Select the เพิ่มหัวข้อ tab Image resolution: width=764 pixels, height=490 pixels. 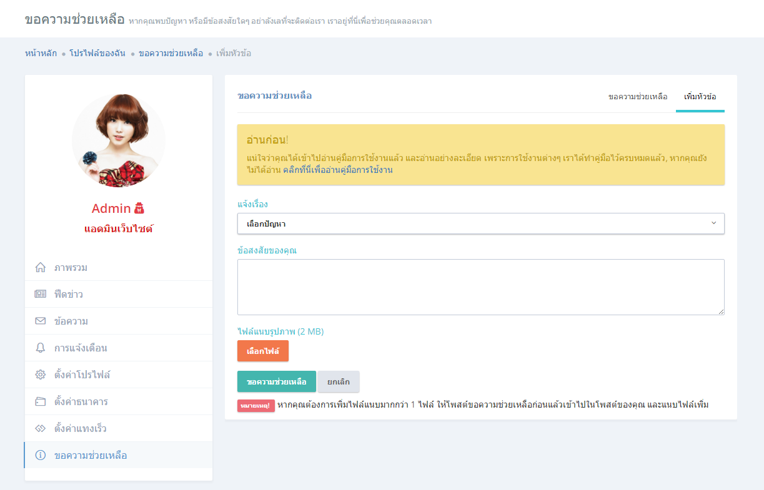coord(700,97)
